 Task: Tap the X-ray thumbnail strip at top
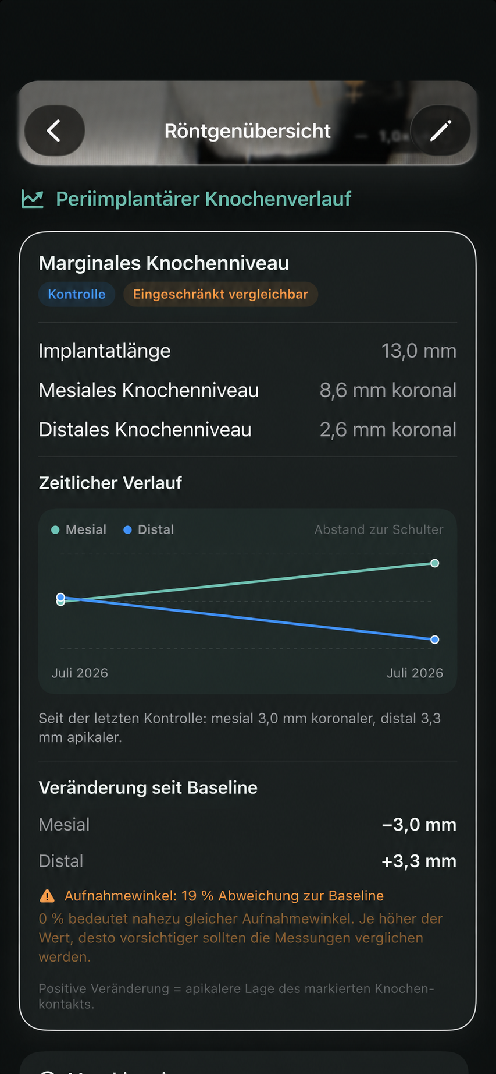click(248, 123)
